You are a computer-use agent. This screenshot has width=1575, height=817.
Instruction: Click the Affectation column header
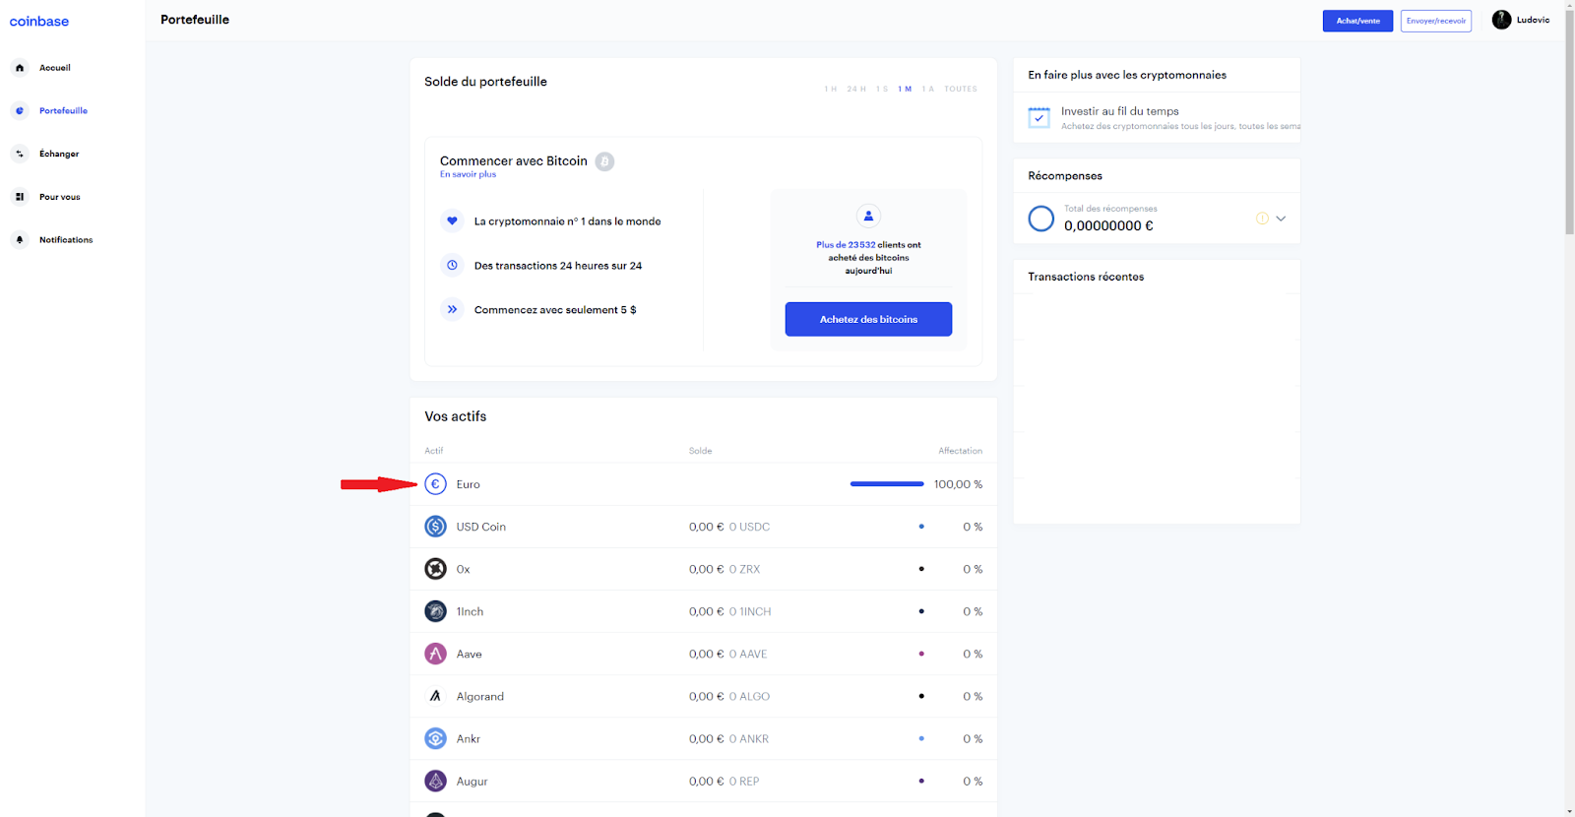coord(960,451)
